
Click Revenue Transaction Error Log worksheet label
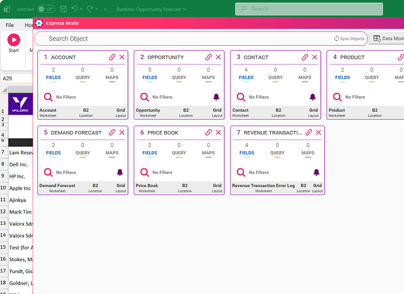263,188
